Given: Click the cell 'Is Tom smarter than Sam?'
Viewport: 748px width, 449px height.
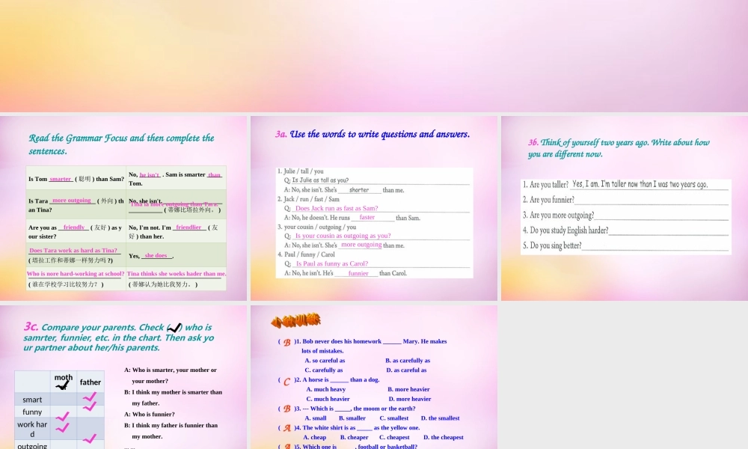Looking at the screenshot, I should pos(76,179).
